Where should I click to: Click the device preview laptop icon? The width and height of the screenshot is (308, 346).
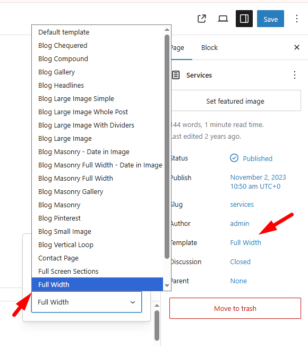[x=223, y=19]
